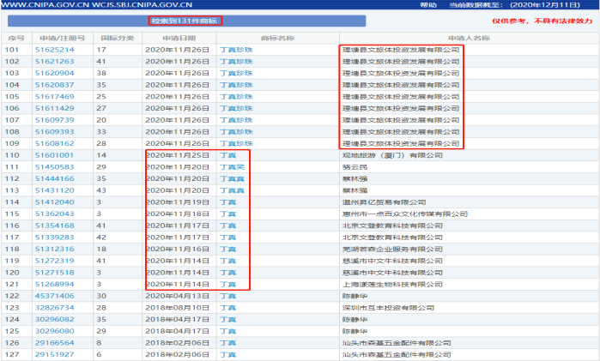Select applicant 上海漾莲生物科技有限公司 in row 121

click(396, 283)
